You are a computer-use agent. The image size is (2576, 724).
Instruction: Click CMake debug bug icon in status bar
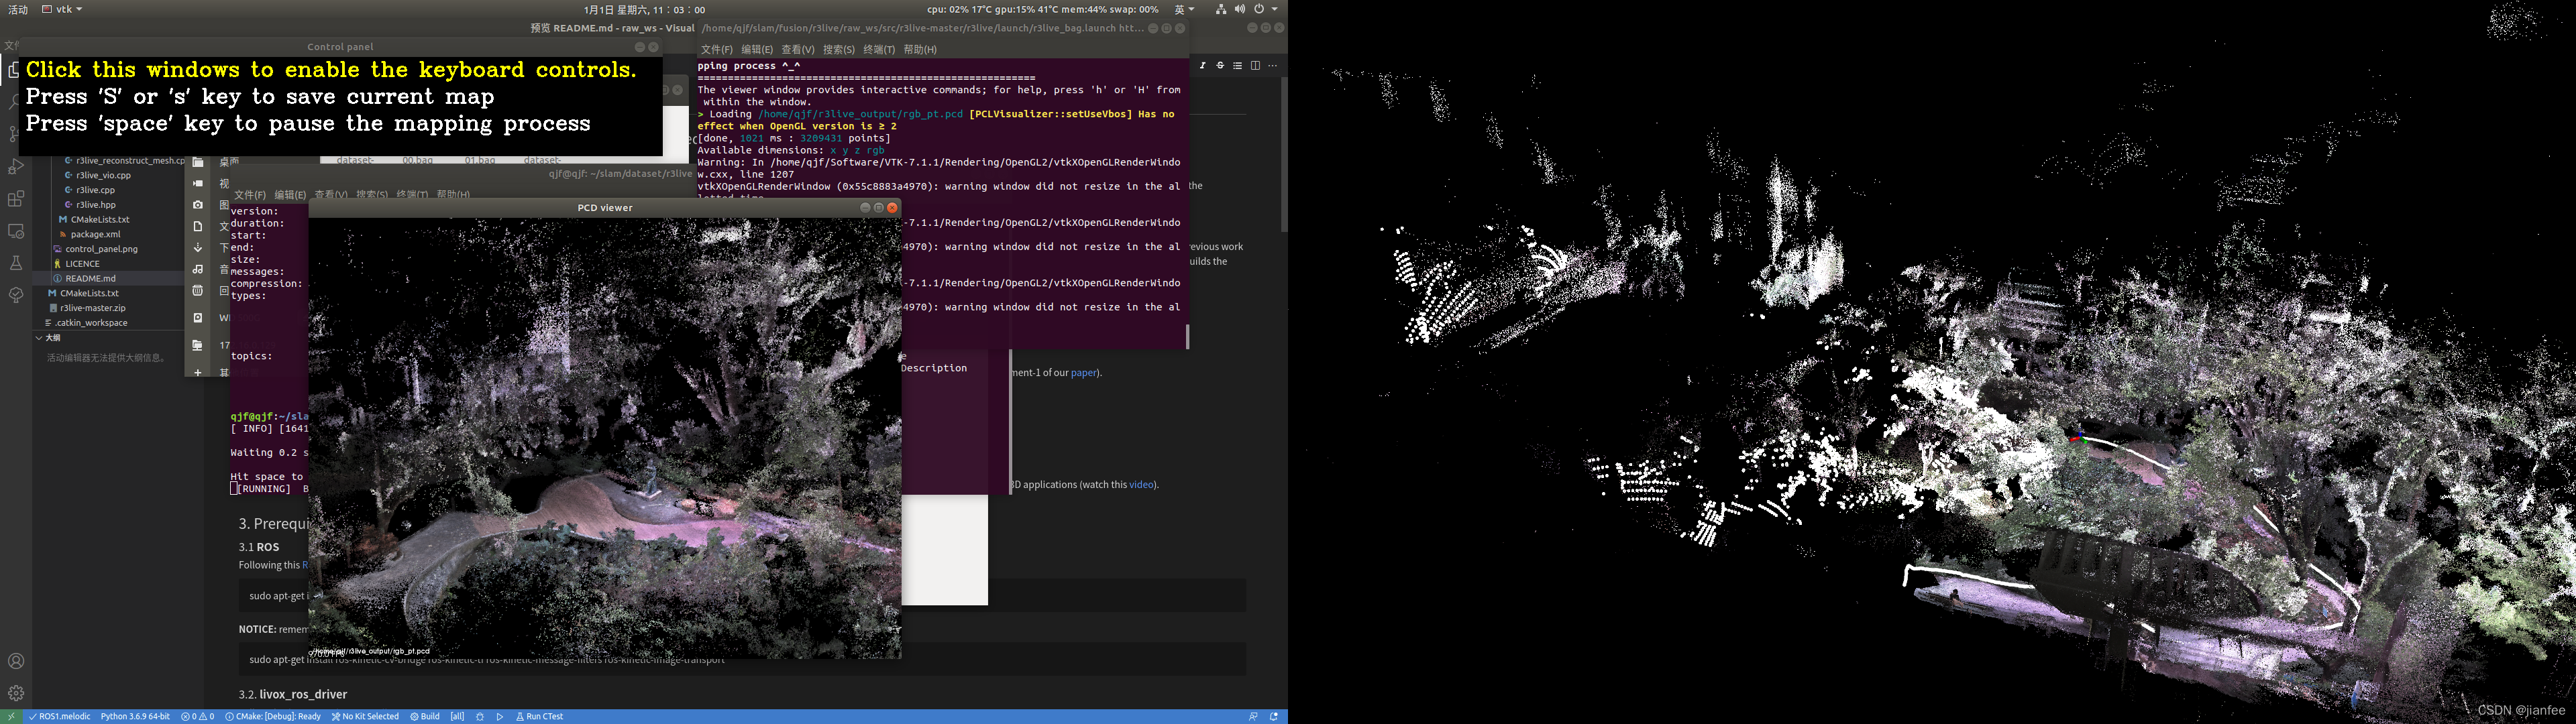(x=480, y=716)
